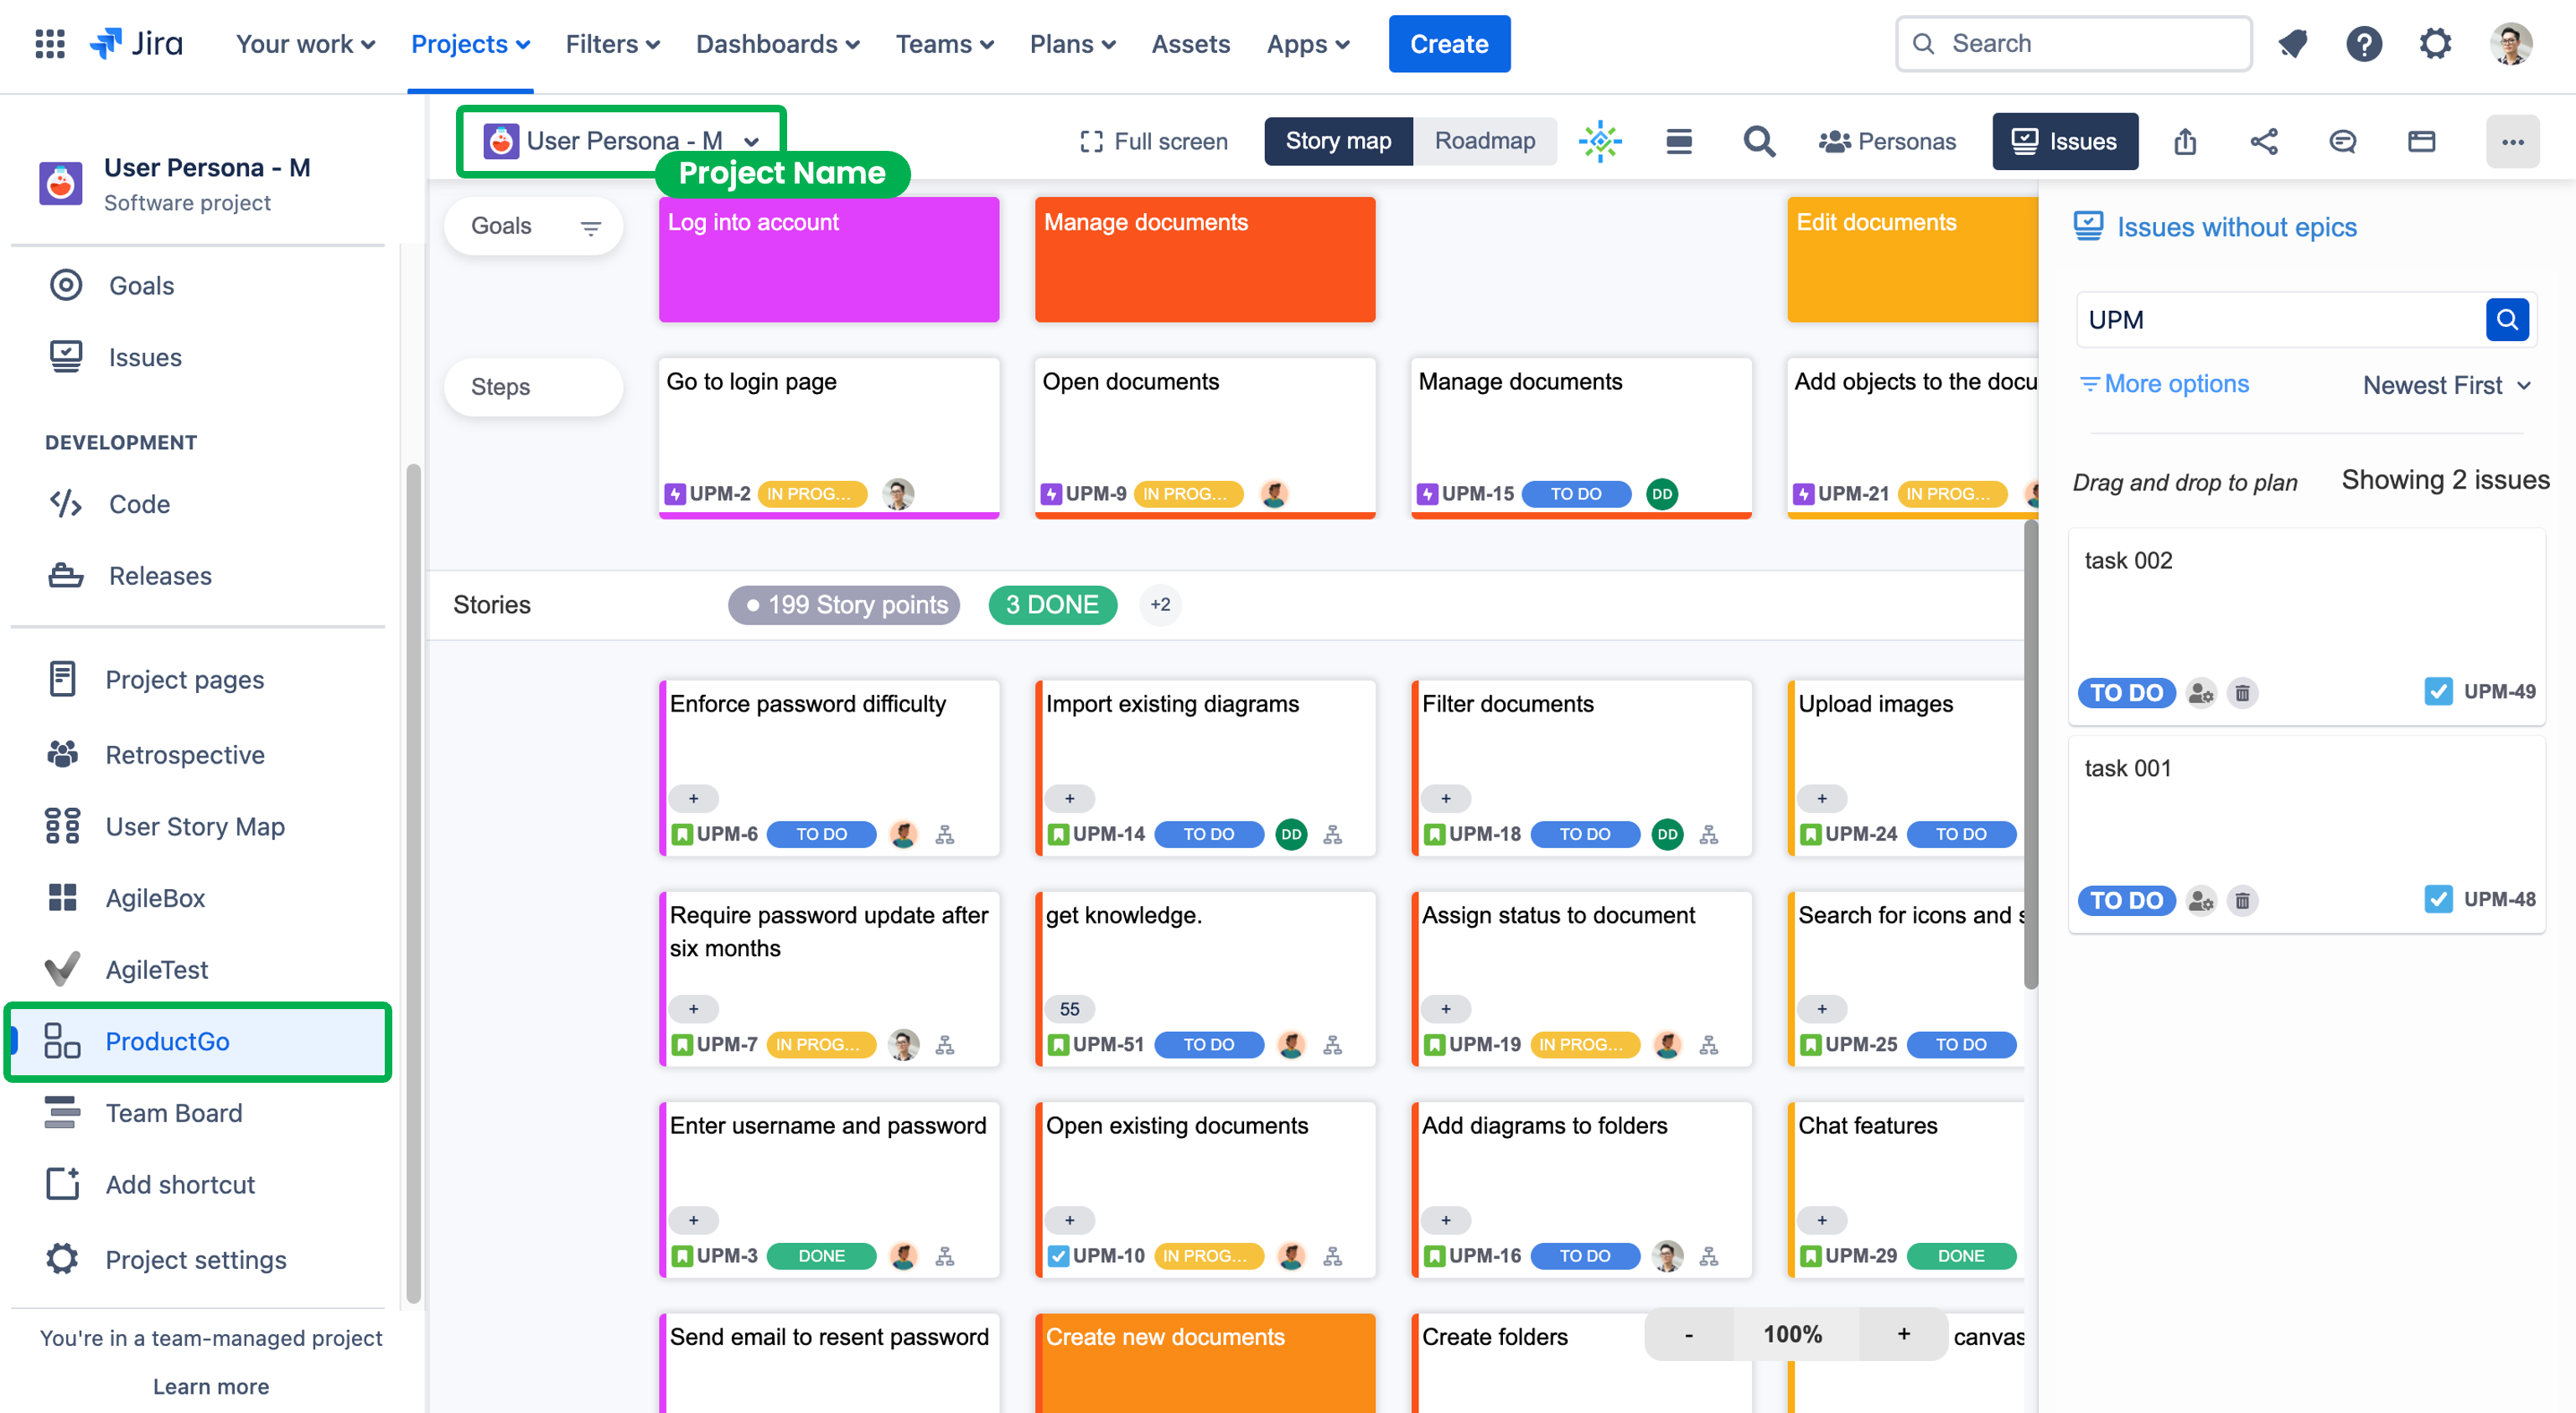
Task: Delete task 002 with trash icon
Action: (2242, 692)
